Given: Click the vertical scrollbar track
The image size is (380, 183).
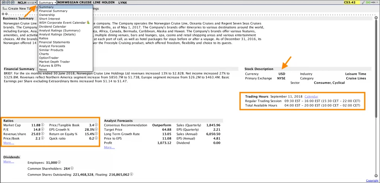Looking at the screenshot, I should click(376, 97).
